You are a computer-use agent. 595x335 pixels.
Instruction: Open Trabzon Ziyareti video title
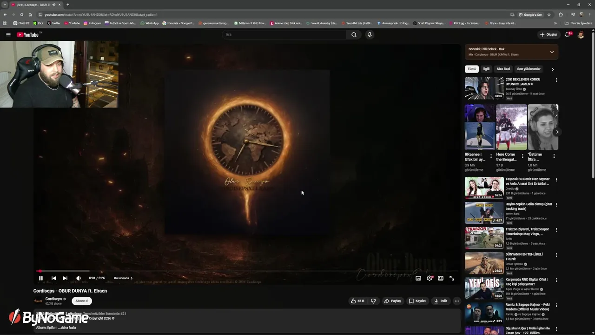pos(527,232)
